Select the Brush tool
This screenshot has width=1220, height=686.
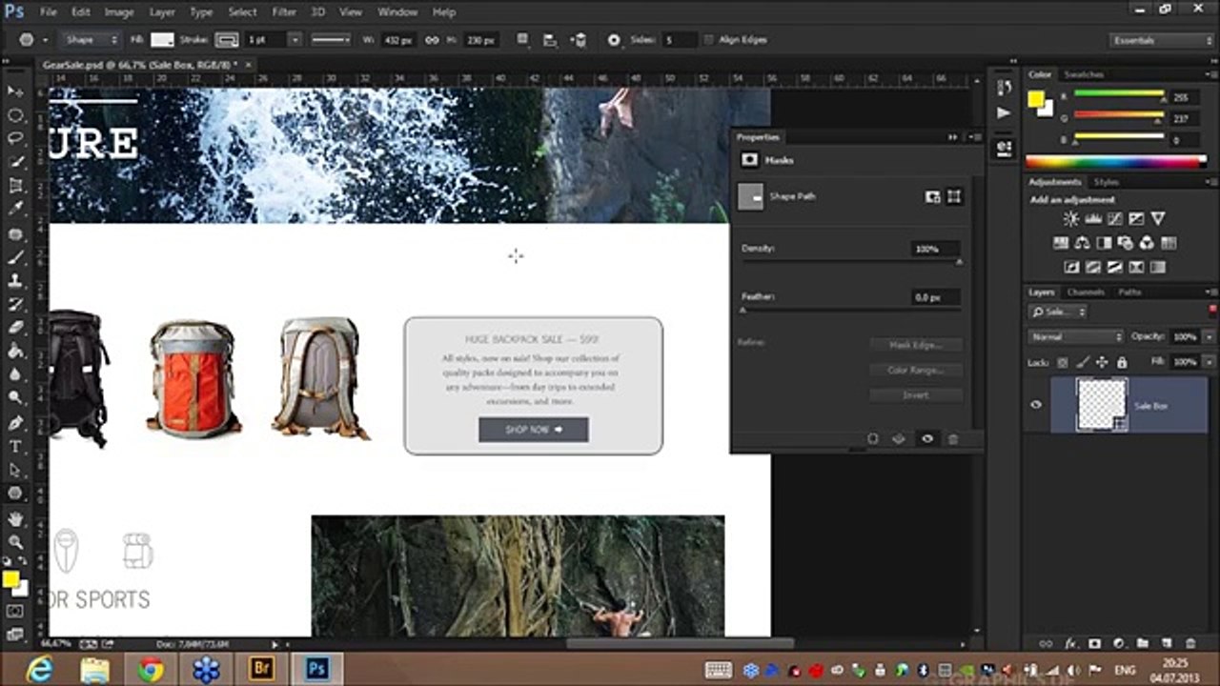[15, 257]
